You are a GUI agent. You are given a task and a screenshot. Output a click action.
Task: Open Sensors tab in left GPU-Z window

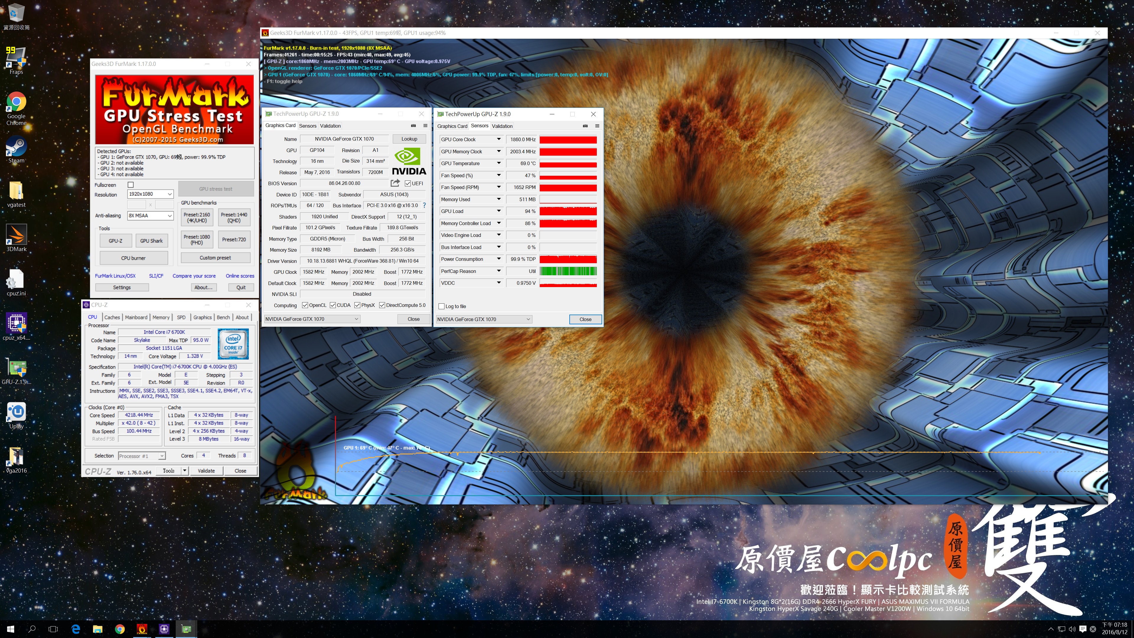pos(308,126)
